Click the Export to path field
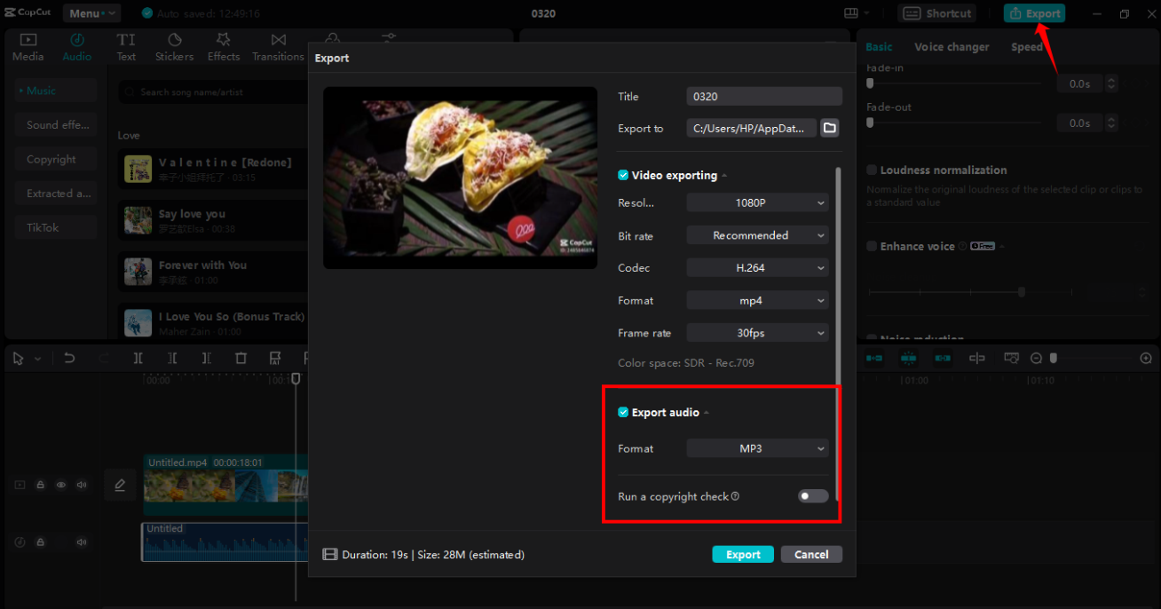This screenshot has width=1161, height=609. click(751, 129)
